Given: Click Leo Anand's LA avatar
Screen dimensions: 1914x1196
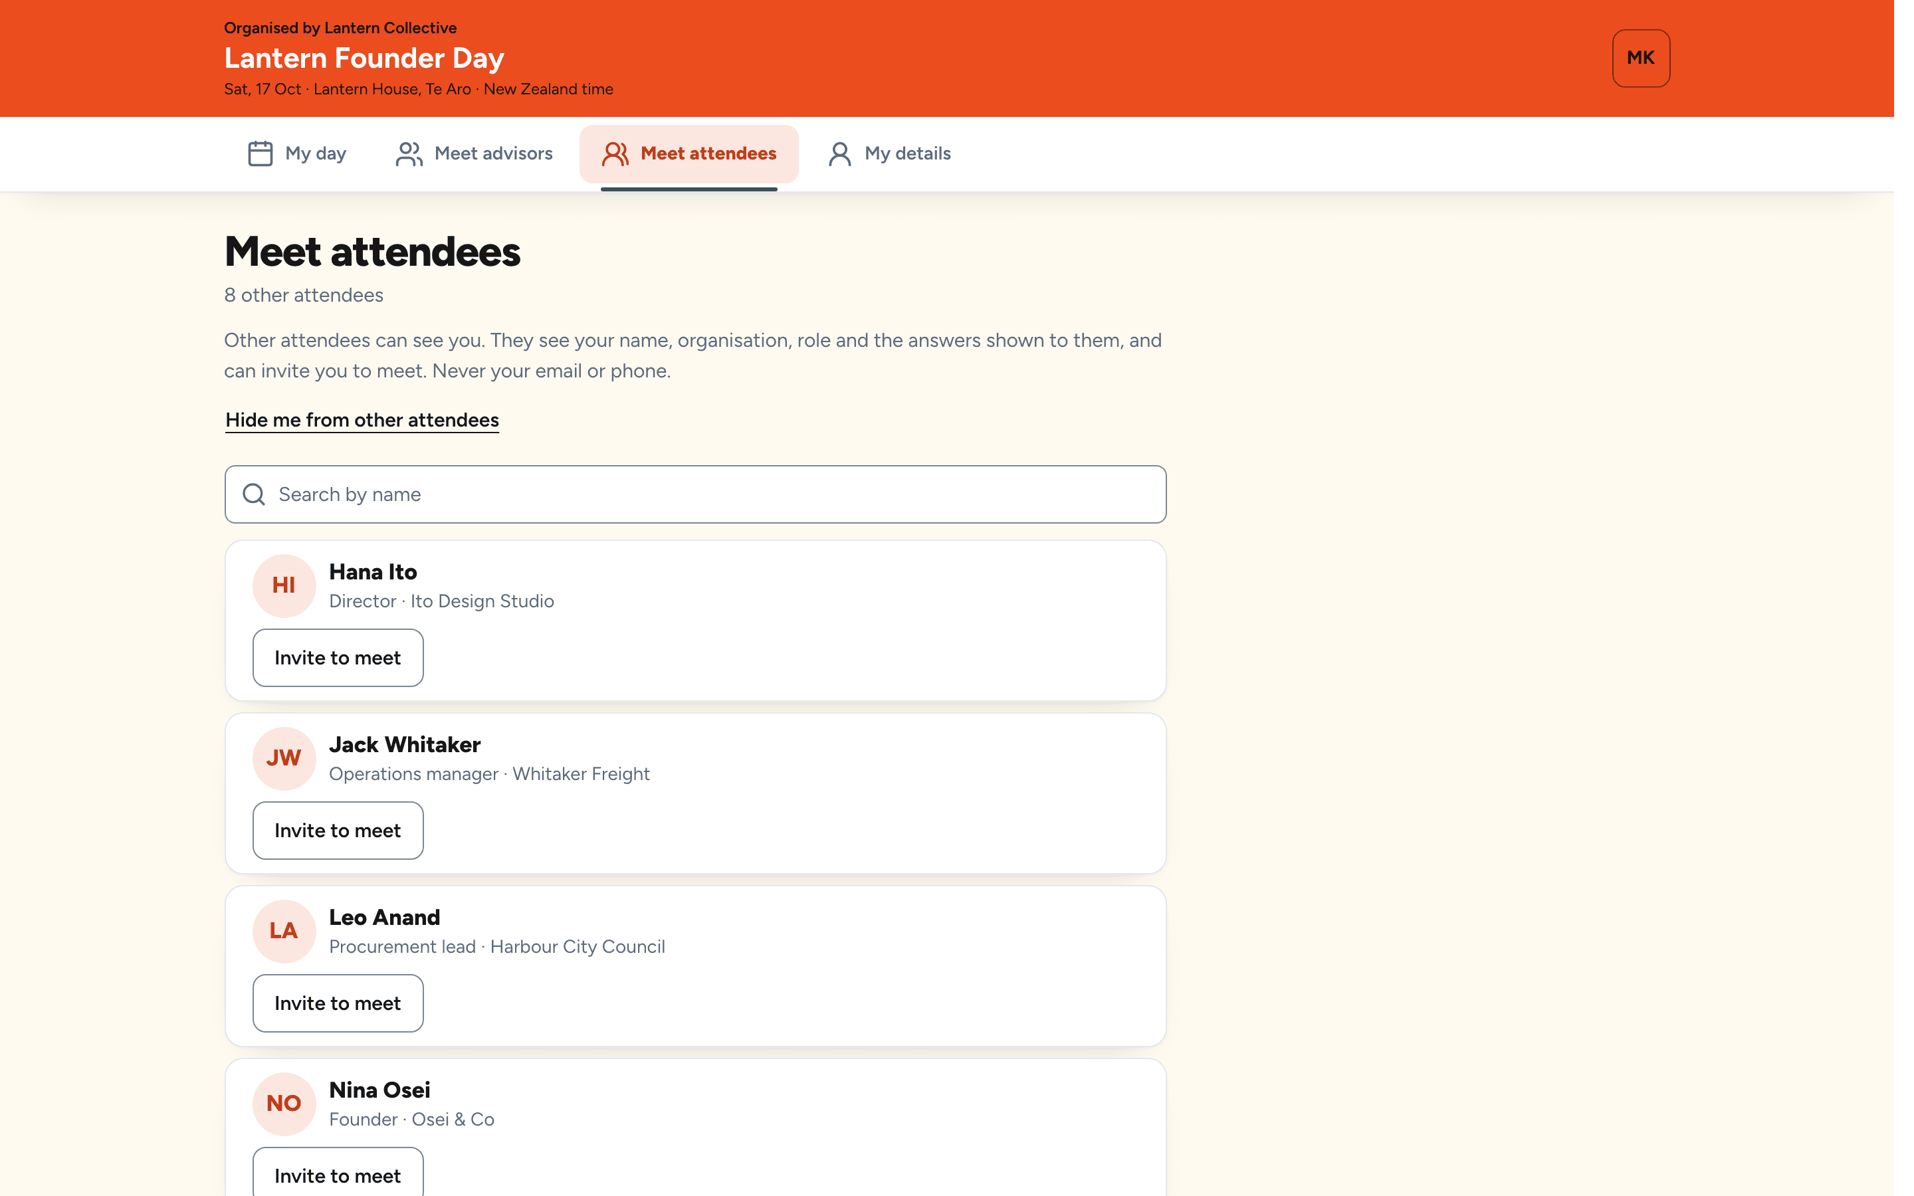Looking at the screenshot, I should tap(284, 931).
